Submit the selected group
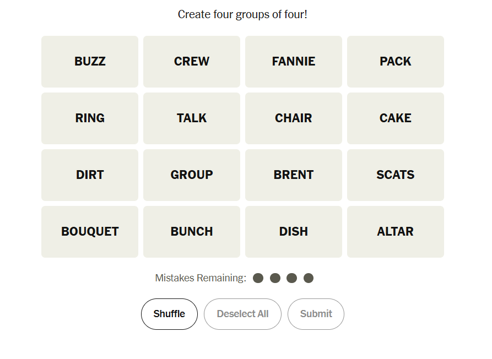 [316, 314]
